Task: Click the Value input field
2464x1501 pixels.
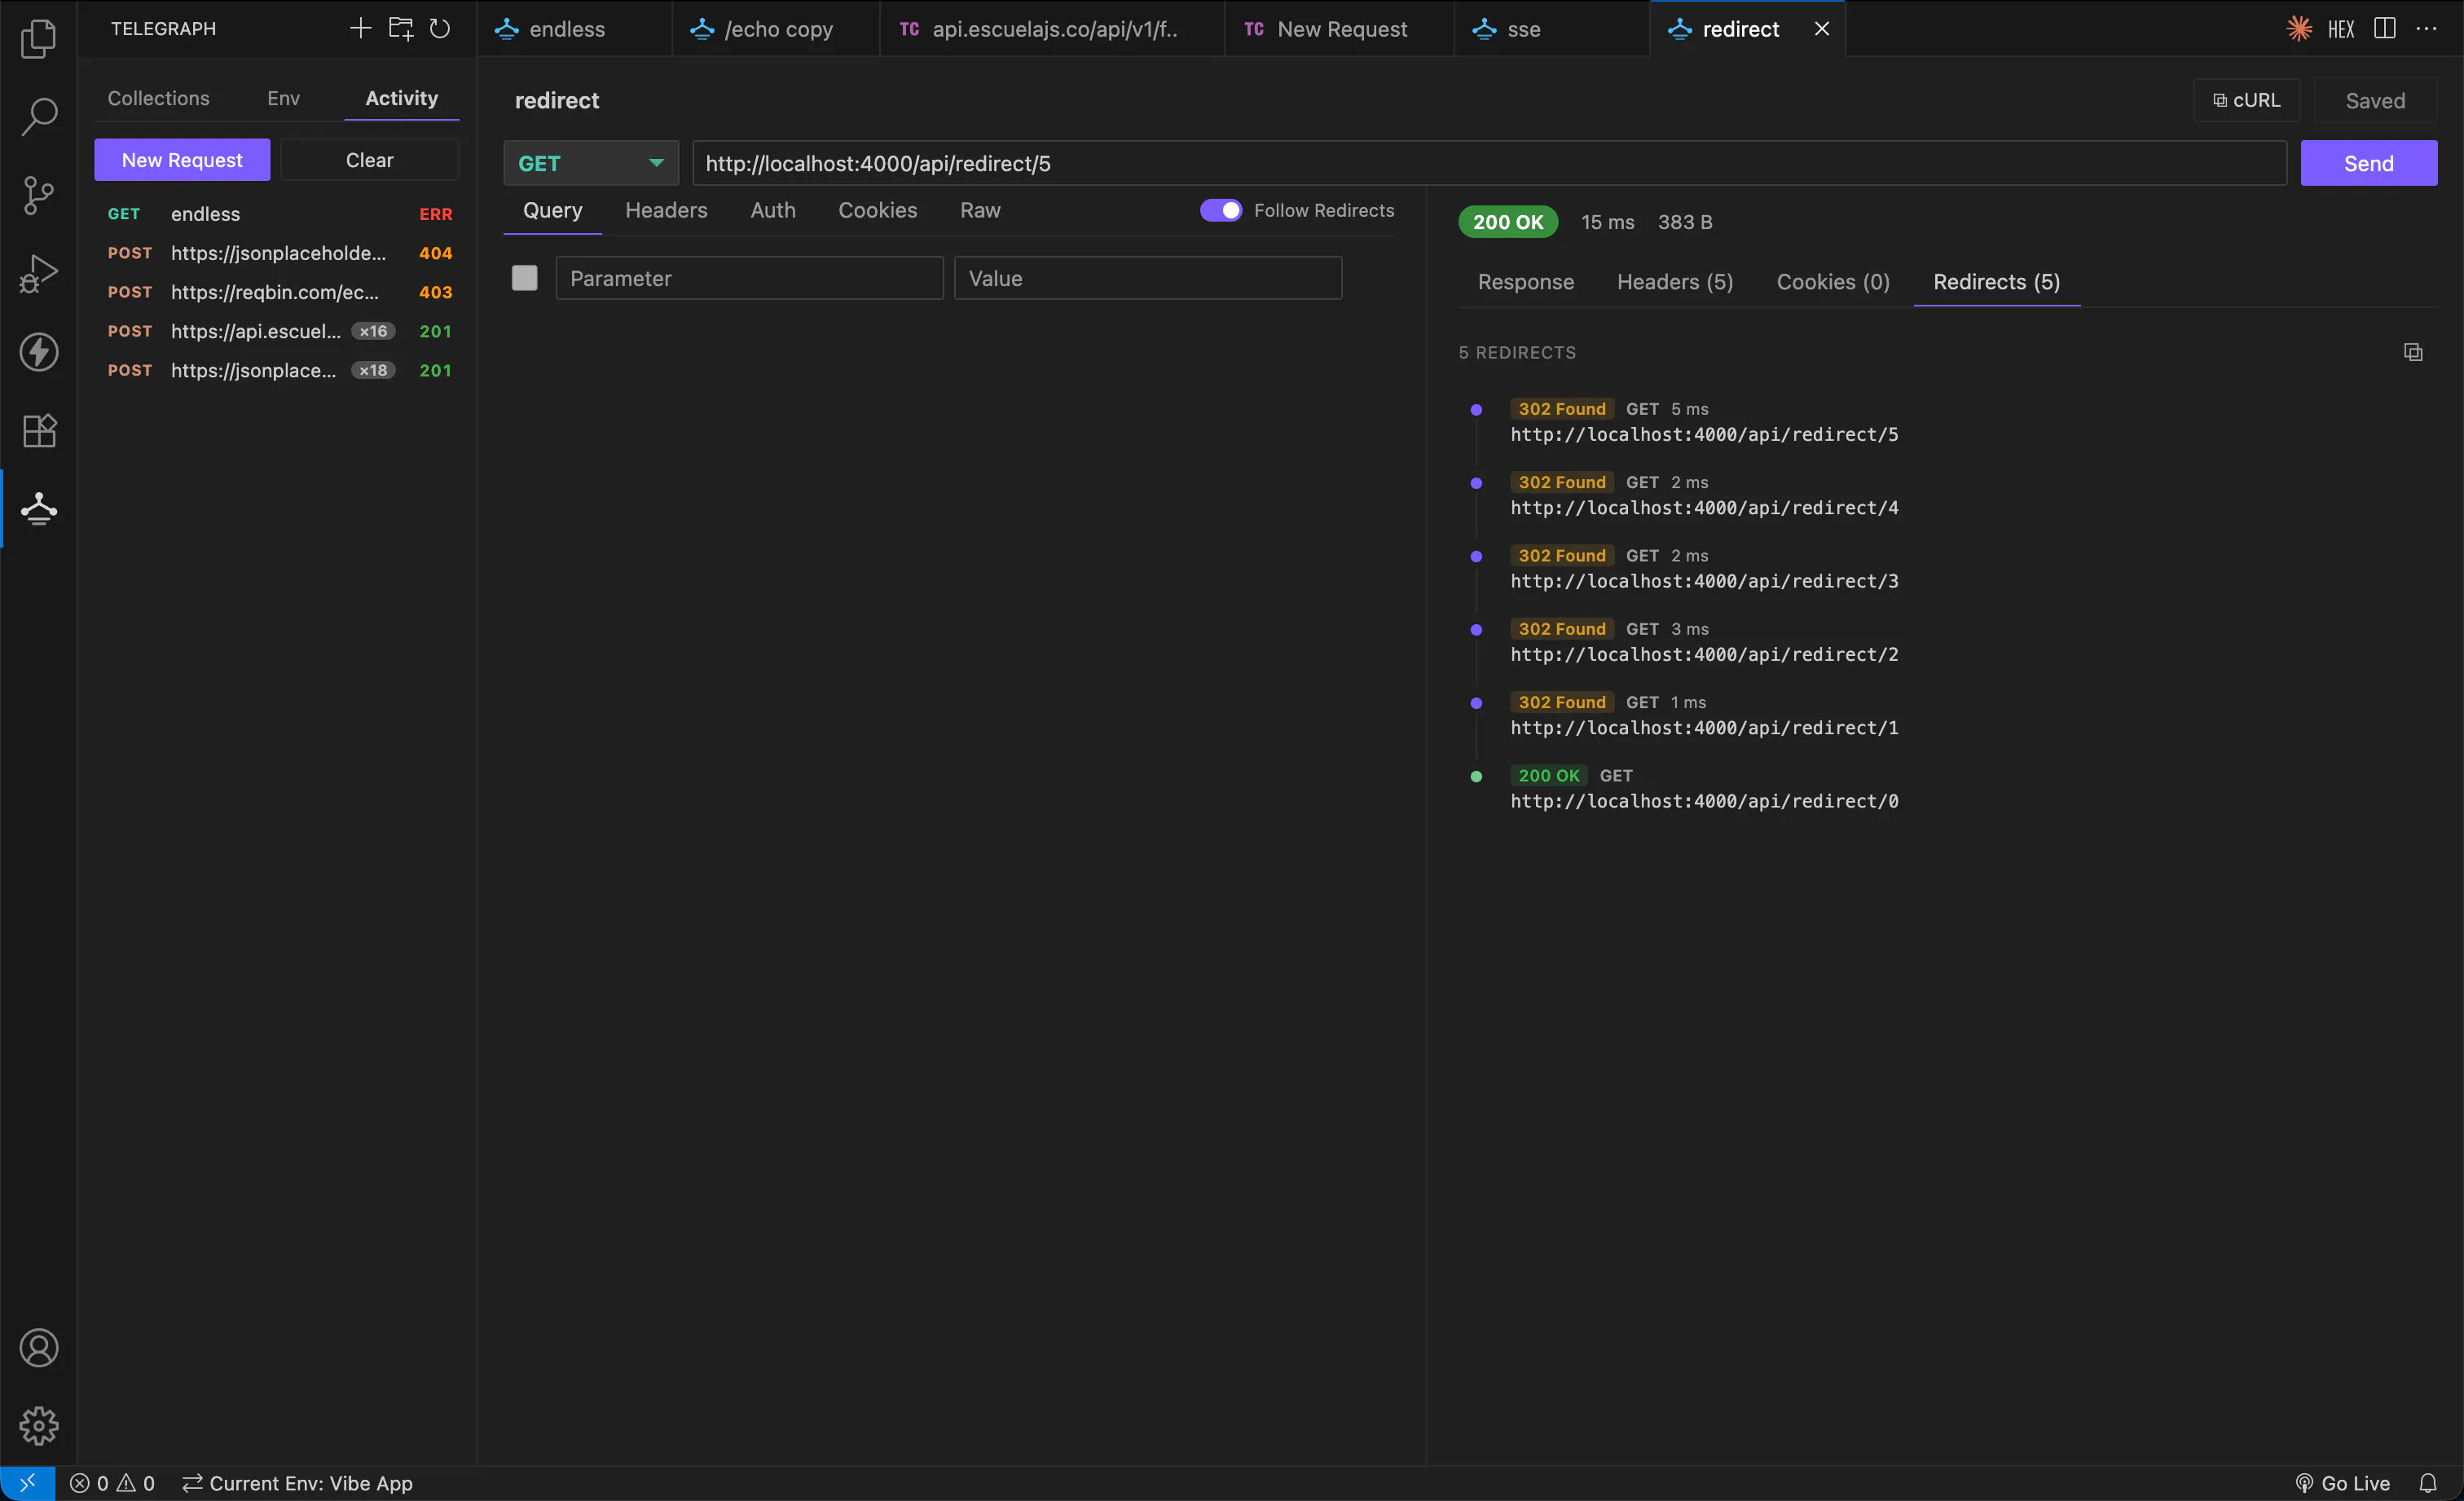Action: pyautogui.click(x=1147, y=278)
